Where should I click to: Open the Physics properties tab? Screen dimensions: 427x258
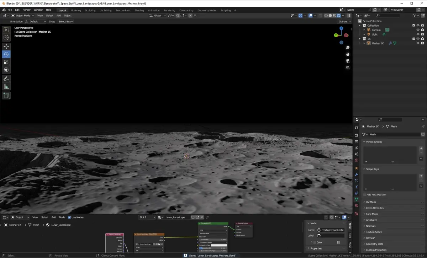pos(357,187)
